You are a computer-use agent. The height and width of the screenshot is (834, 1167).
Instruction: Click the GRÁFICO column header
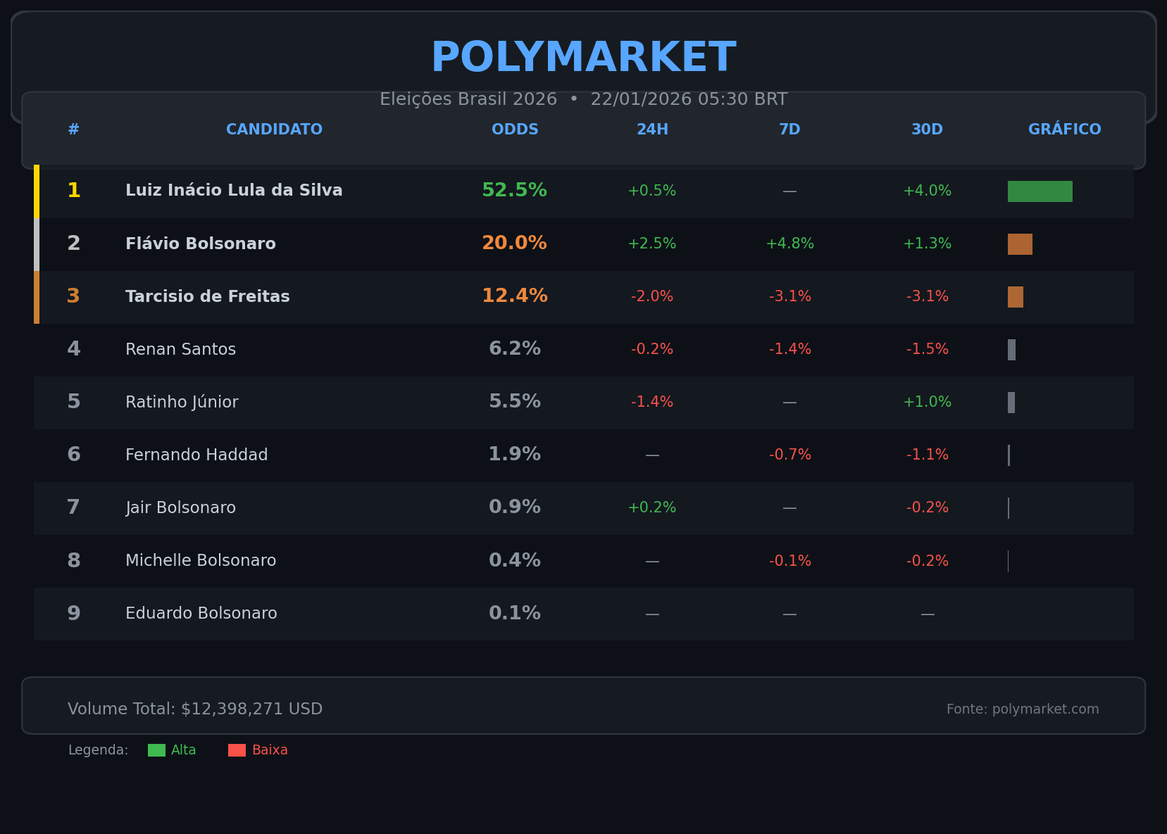pyautogui.click(x=1064, y=129)
